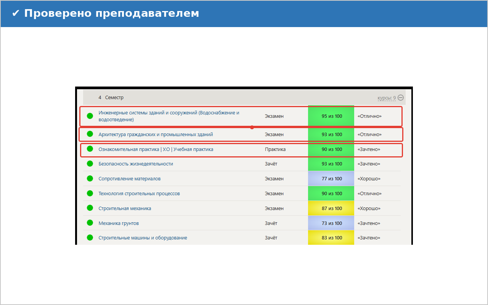Collapse semester 4 with the minus icon

pyautogui.click(x=401, y=98)
